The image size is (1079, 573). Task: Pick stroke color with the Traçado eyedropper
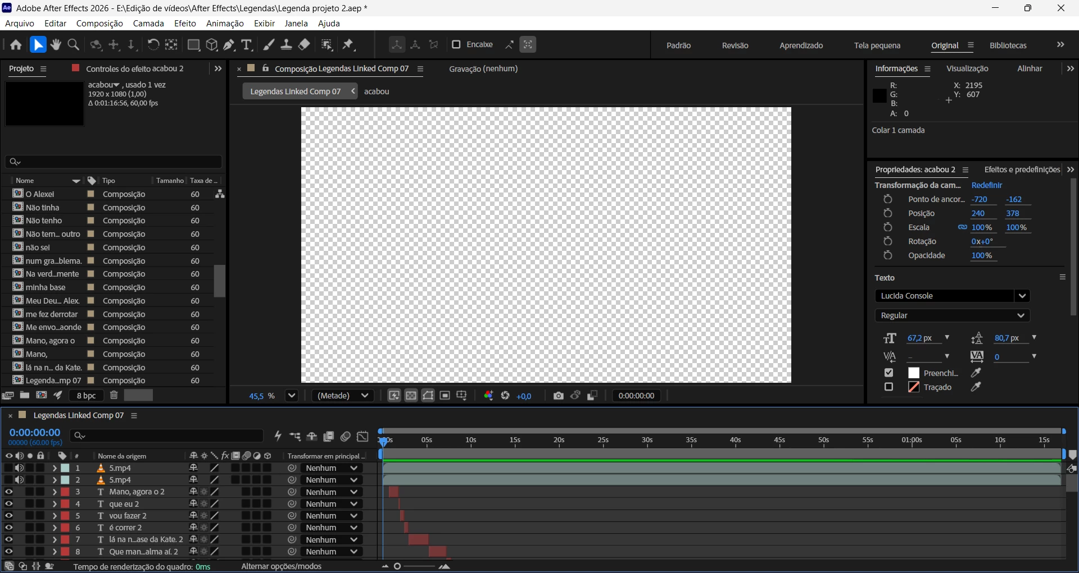[x=977, y=387]
